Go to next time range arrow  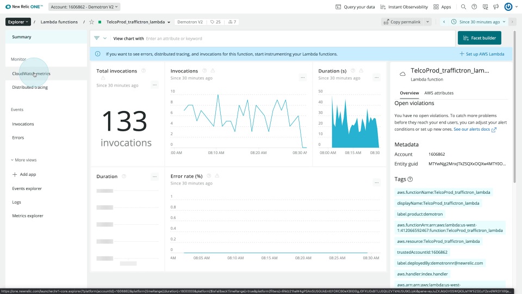click(512, 22)
